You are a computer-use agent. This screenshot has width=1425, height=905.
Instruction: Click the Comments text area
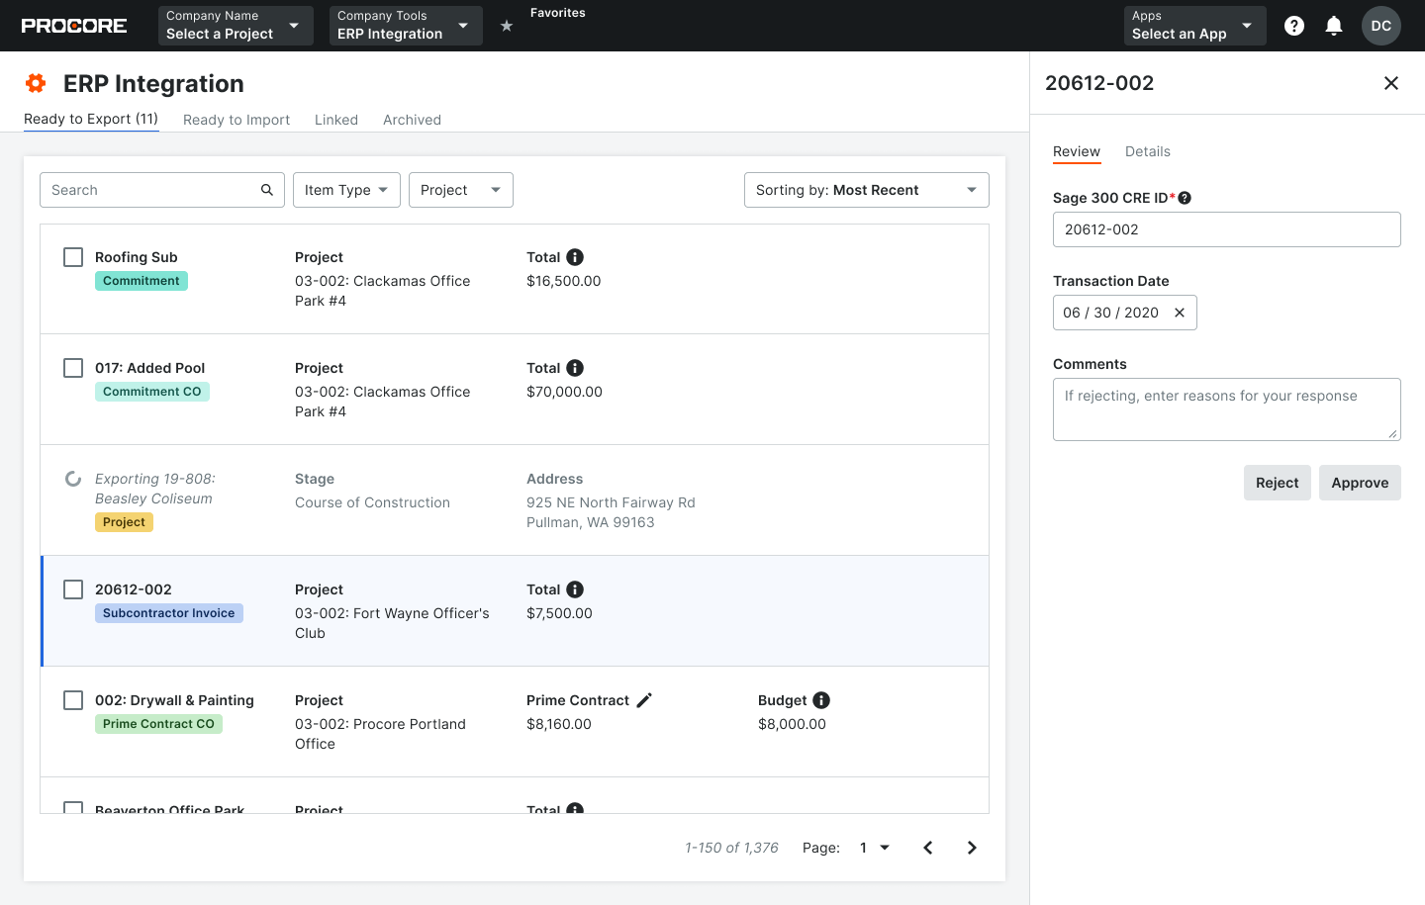pyautogui.click(x=1227, y=409)
